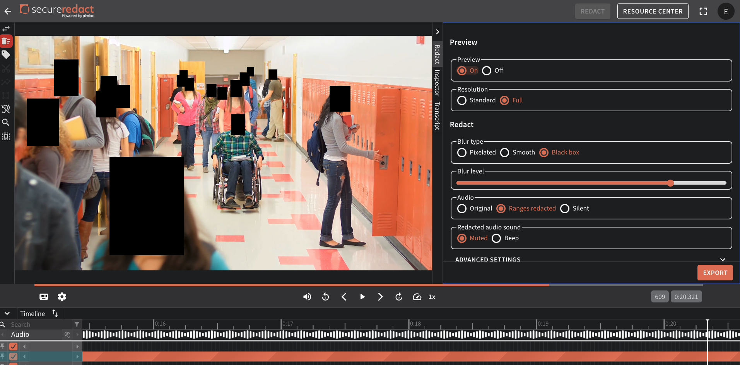Click the playback speed gauge icon
Viewport: 740px width, 365px height.
(417, 297)
